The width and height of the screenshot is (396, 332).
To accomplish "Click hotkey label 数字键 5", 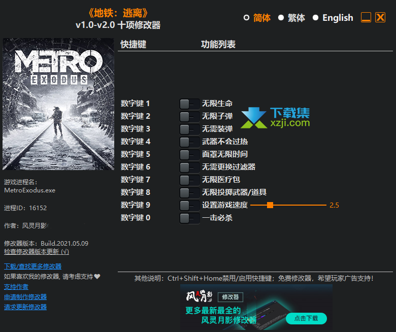I will coord(135,154).
